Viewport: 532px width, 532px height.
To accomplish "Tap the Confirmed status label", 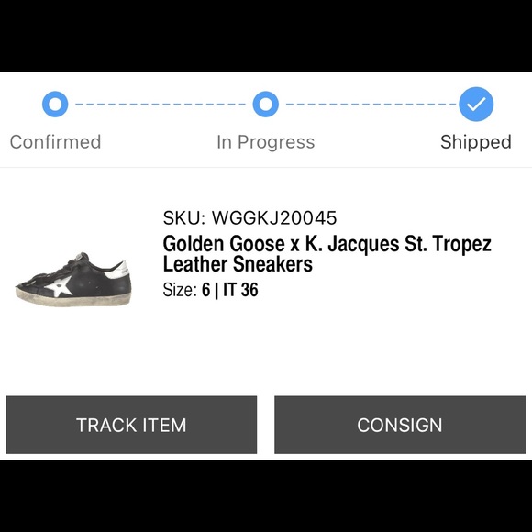I will (55, 142).
